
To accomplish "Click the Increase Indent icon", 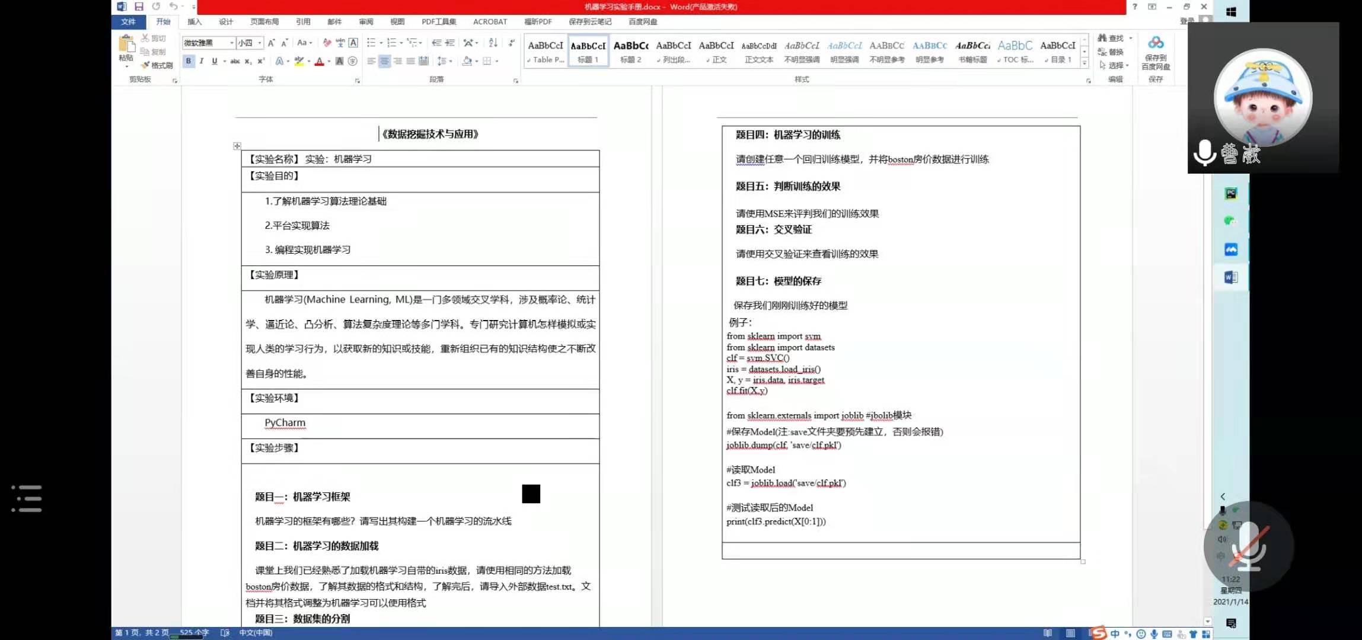I will pyautogui.click(x=450, y=43).
